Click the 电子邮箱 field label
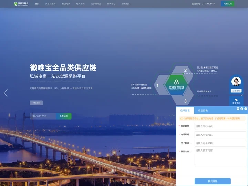The width and height of the screenshot is (248, 186). click(185, 143)
